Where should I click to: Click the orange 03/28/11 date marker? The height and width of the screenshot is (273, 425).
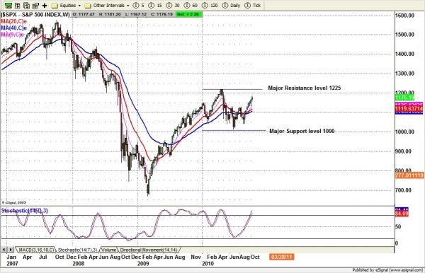pyautogui.click(x=282, y=257)
